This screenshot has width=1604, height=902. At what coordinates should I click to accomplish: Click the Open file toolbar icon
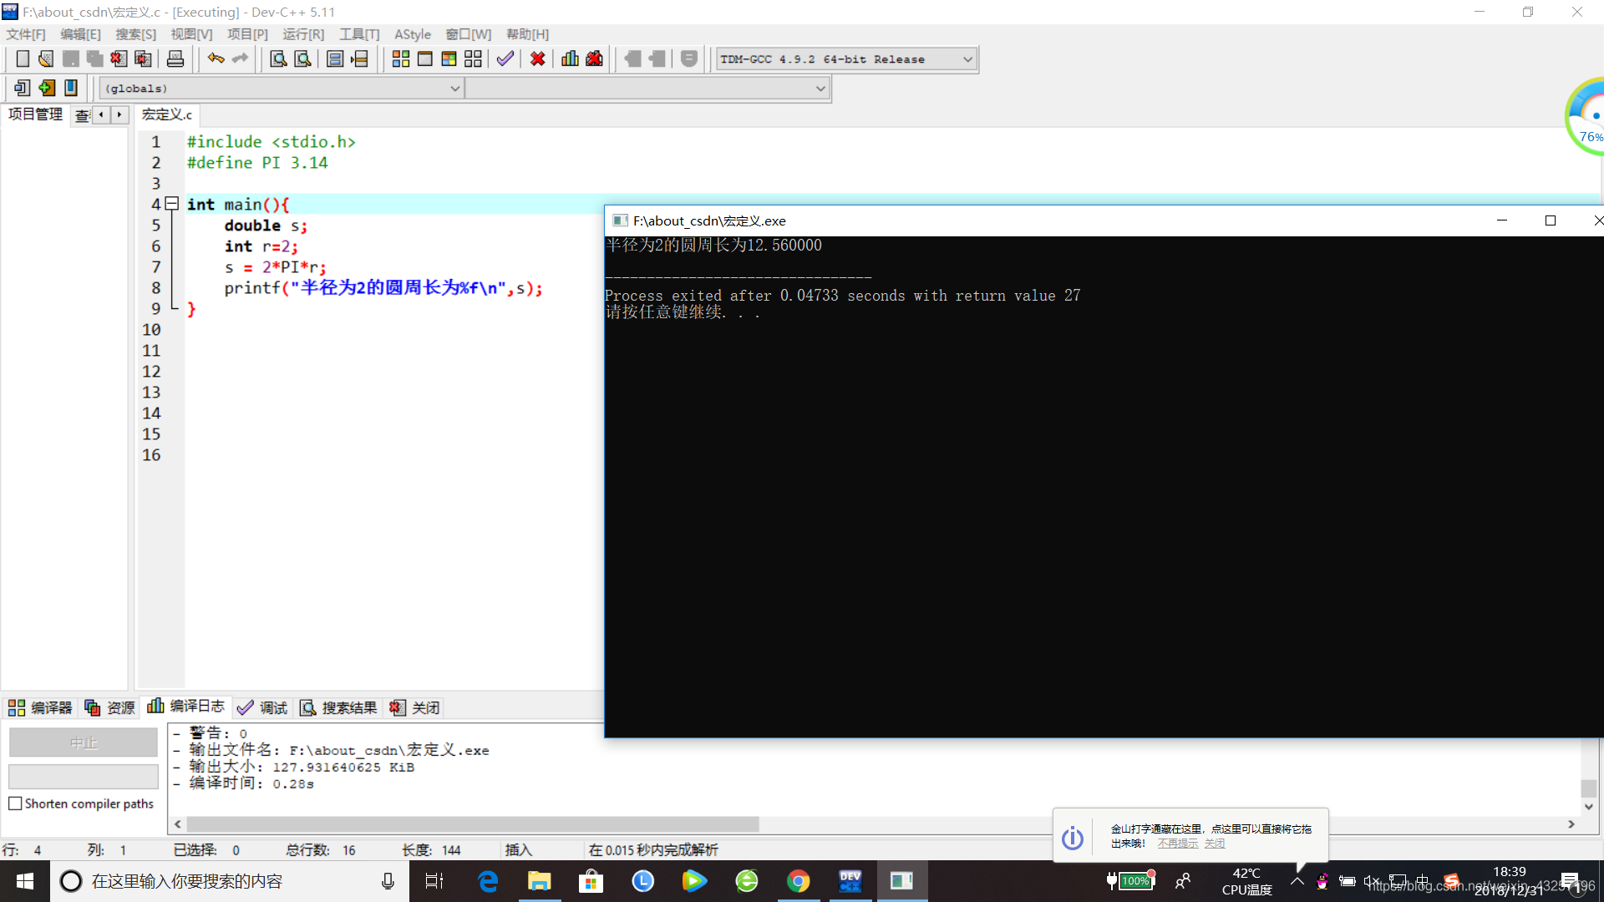(x=46, y=58)
